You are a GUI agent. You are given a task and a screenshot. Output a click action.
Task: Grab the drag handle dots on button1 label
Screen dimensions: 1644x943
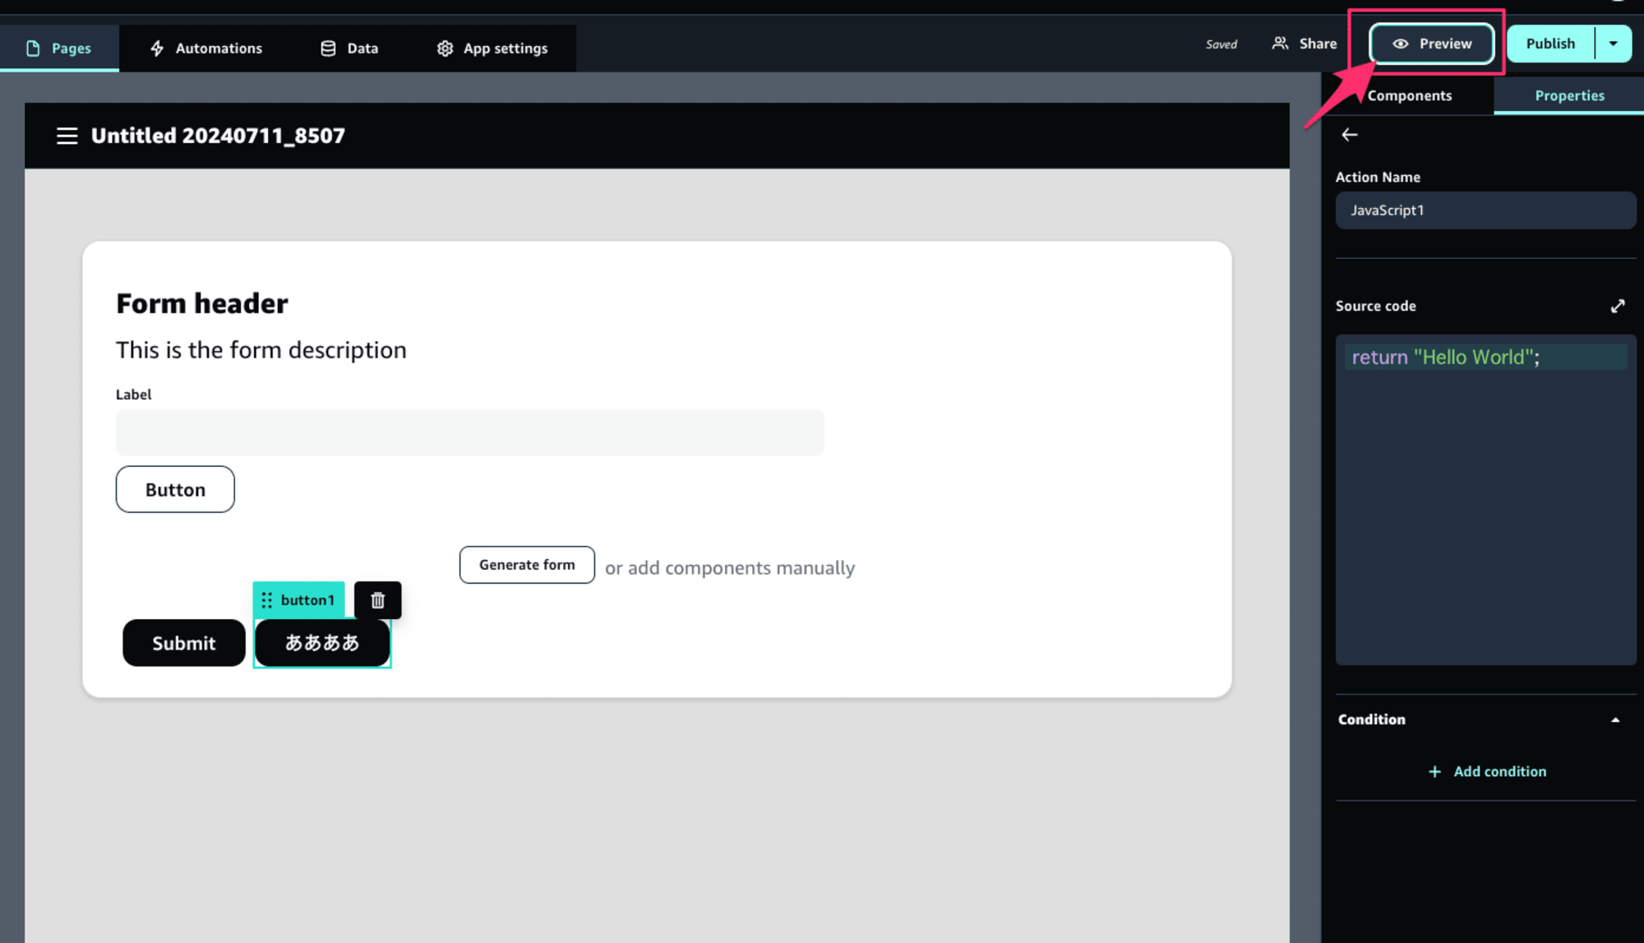[x=266, y=600]
